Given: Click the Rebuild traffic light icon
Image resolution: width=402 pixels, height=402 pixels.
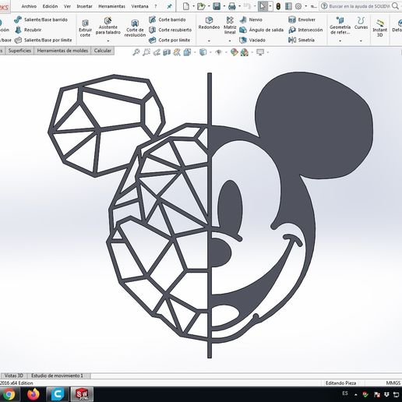Looking at the screenshot, I should [x=278, y=6].
